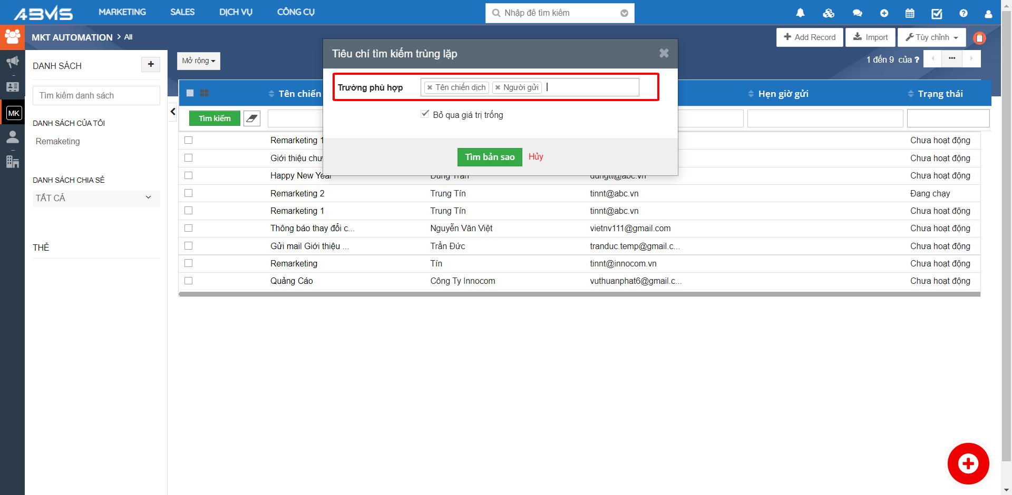Click the Tìm bản sao button
1012x495 pixels.
[489, 157]
